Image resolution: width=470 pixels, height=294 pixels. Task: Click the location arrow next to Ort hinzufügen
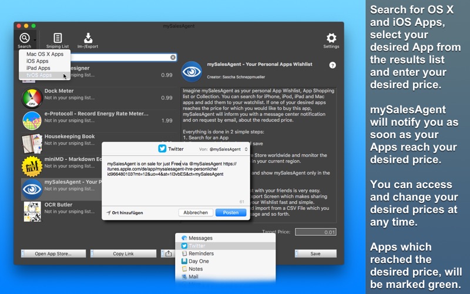[109, 213]
